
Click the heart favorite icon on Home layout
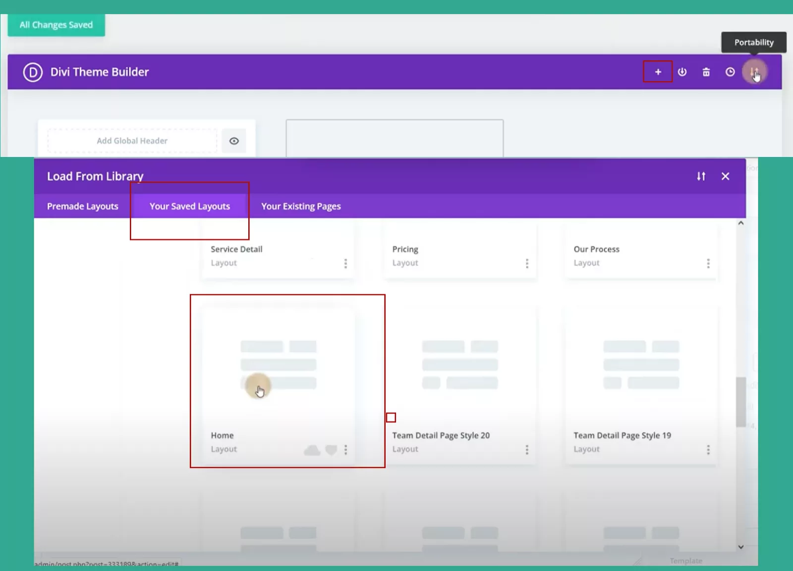331,450
